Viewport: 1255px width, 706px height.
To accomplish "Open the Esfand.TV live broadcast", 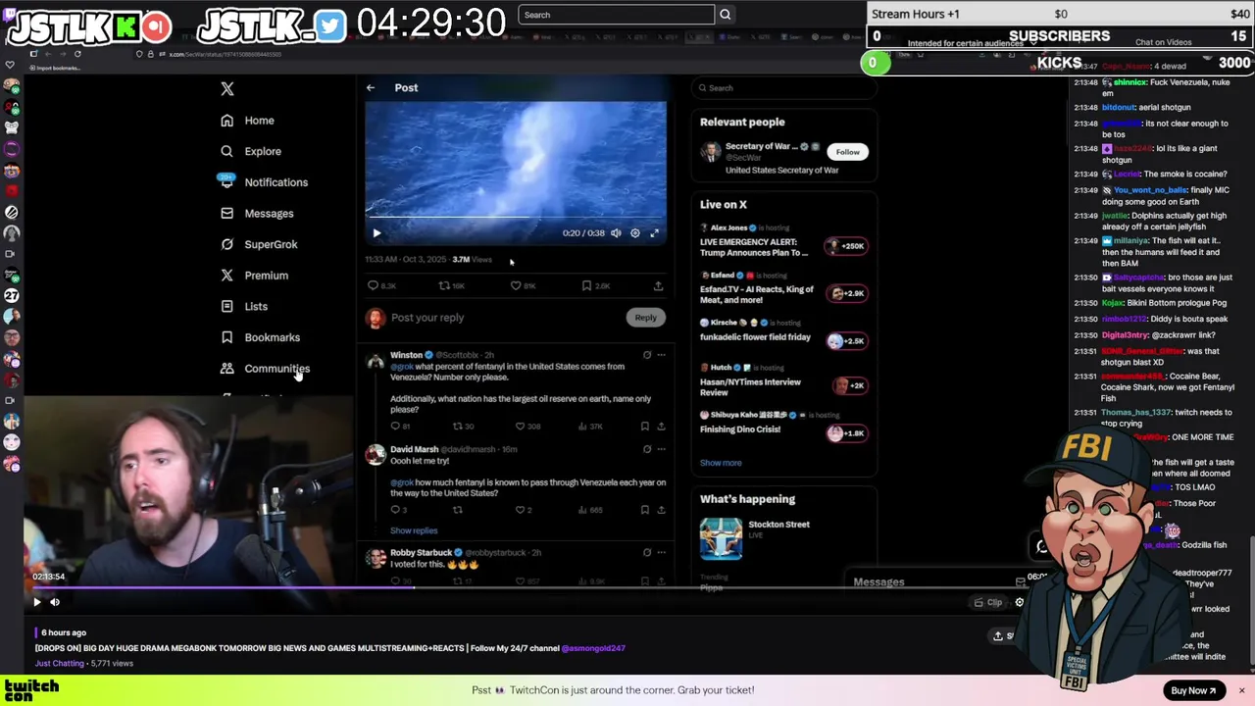I will coord(783,288).
